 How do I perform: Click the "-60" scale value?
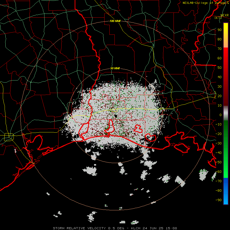click(218, 172)
